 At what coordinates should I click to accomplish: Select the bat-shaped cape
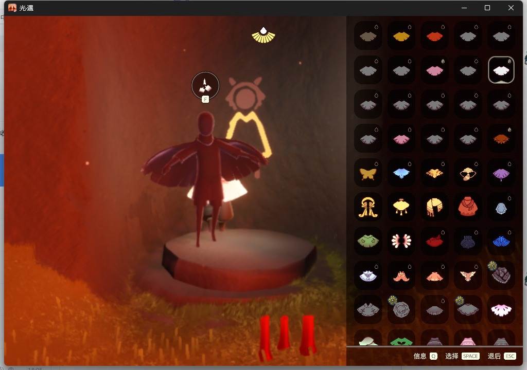click(468, 275)
